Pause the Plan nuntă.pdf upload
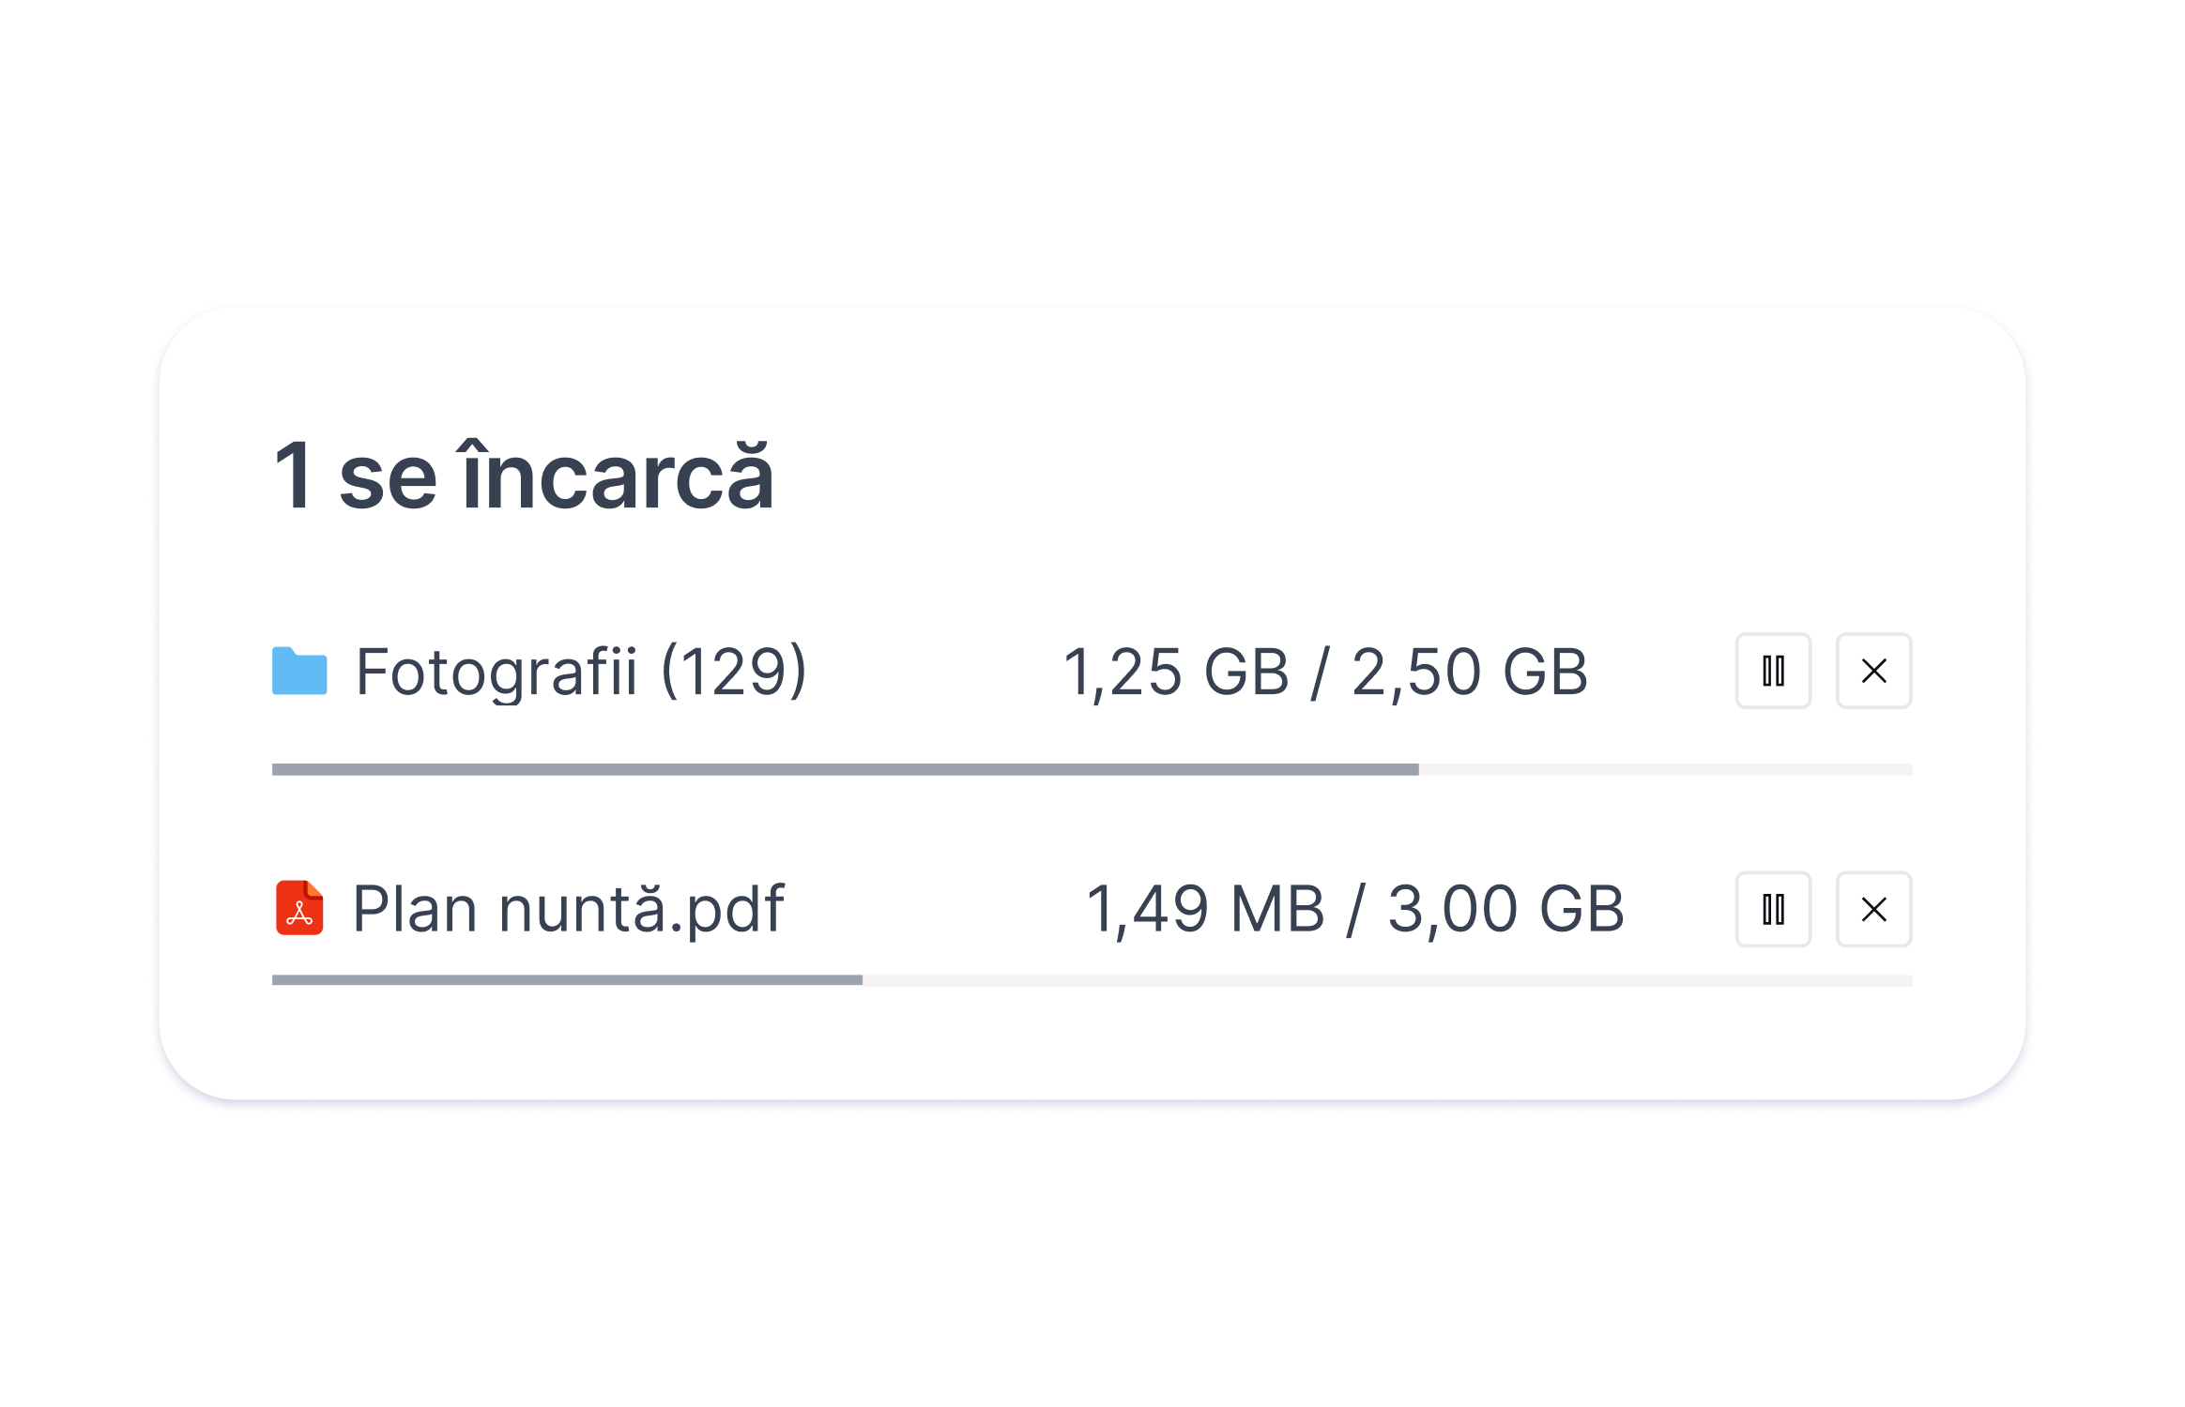 click(x=1773, y=909)
